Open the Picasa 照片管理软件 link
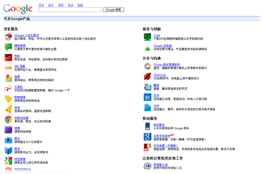Screen dimensions: 264x174 point(167,64)
